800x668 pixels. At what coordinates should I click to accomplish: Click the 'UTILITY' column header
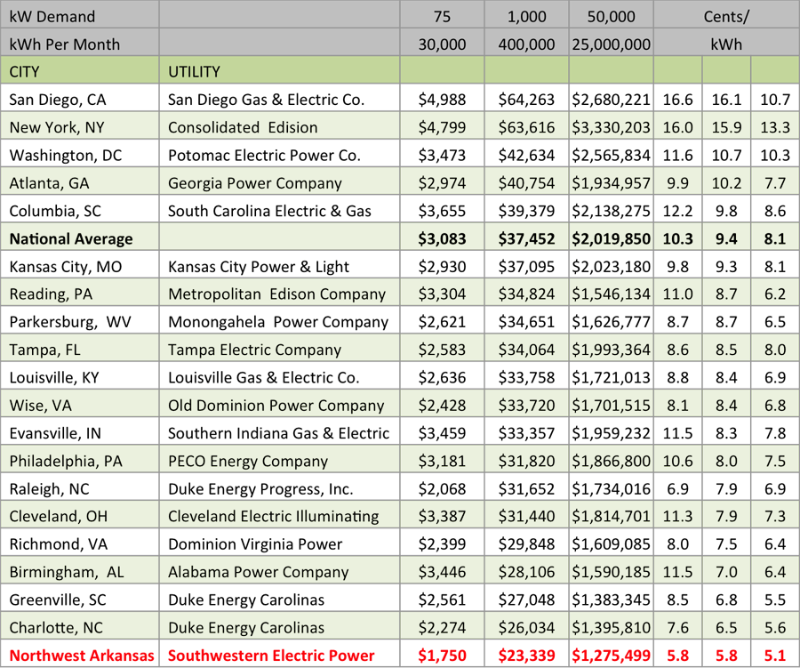280,70
